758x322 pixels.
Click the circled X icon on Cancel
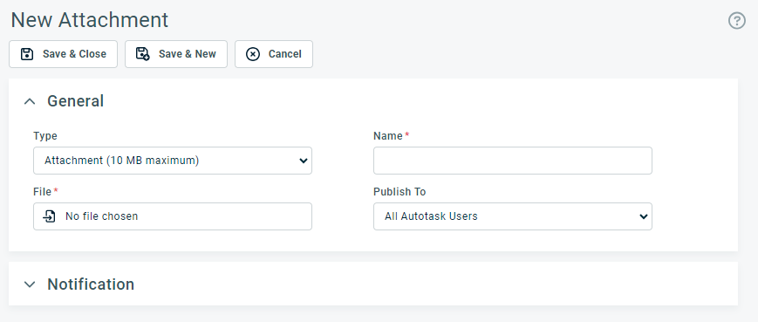click(253, 54)
